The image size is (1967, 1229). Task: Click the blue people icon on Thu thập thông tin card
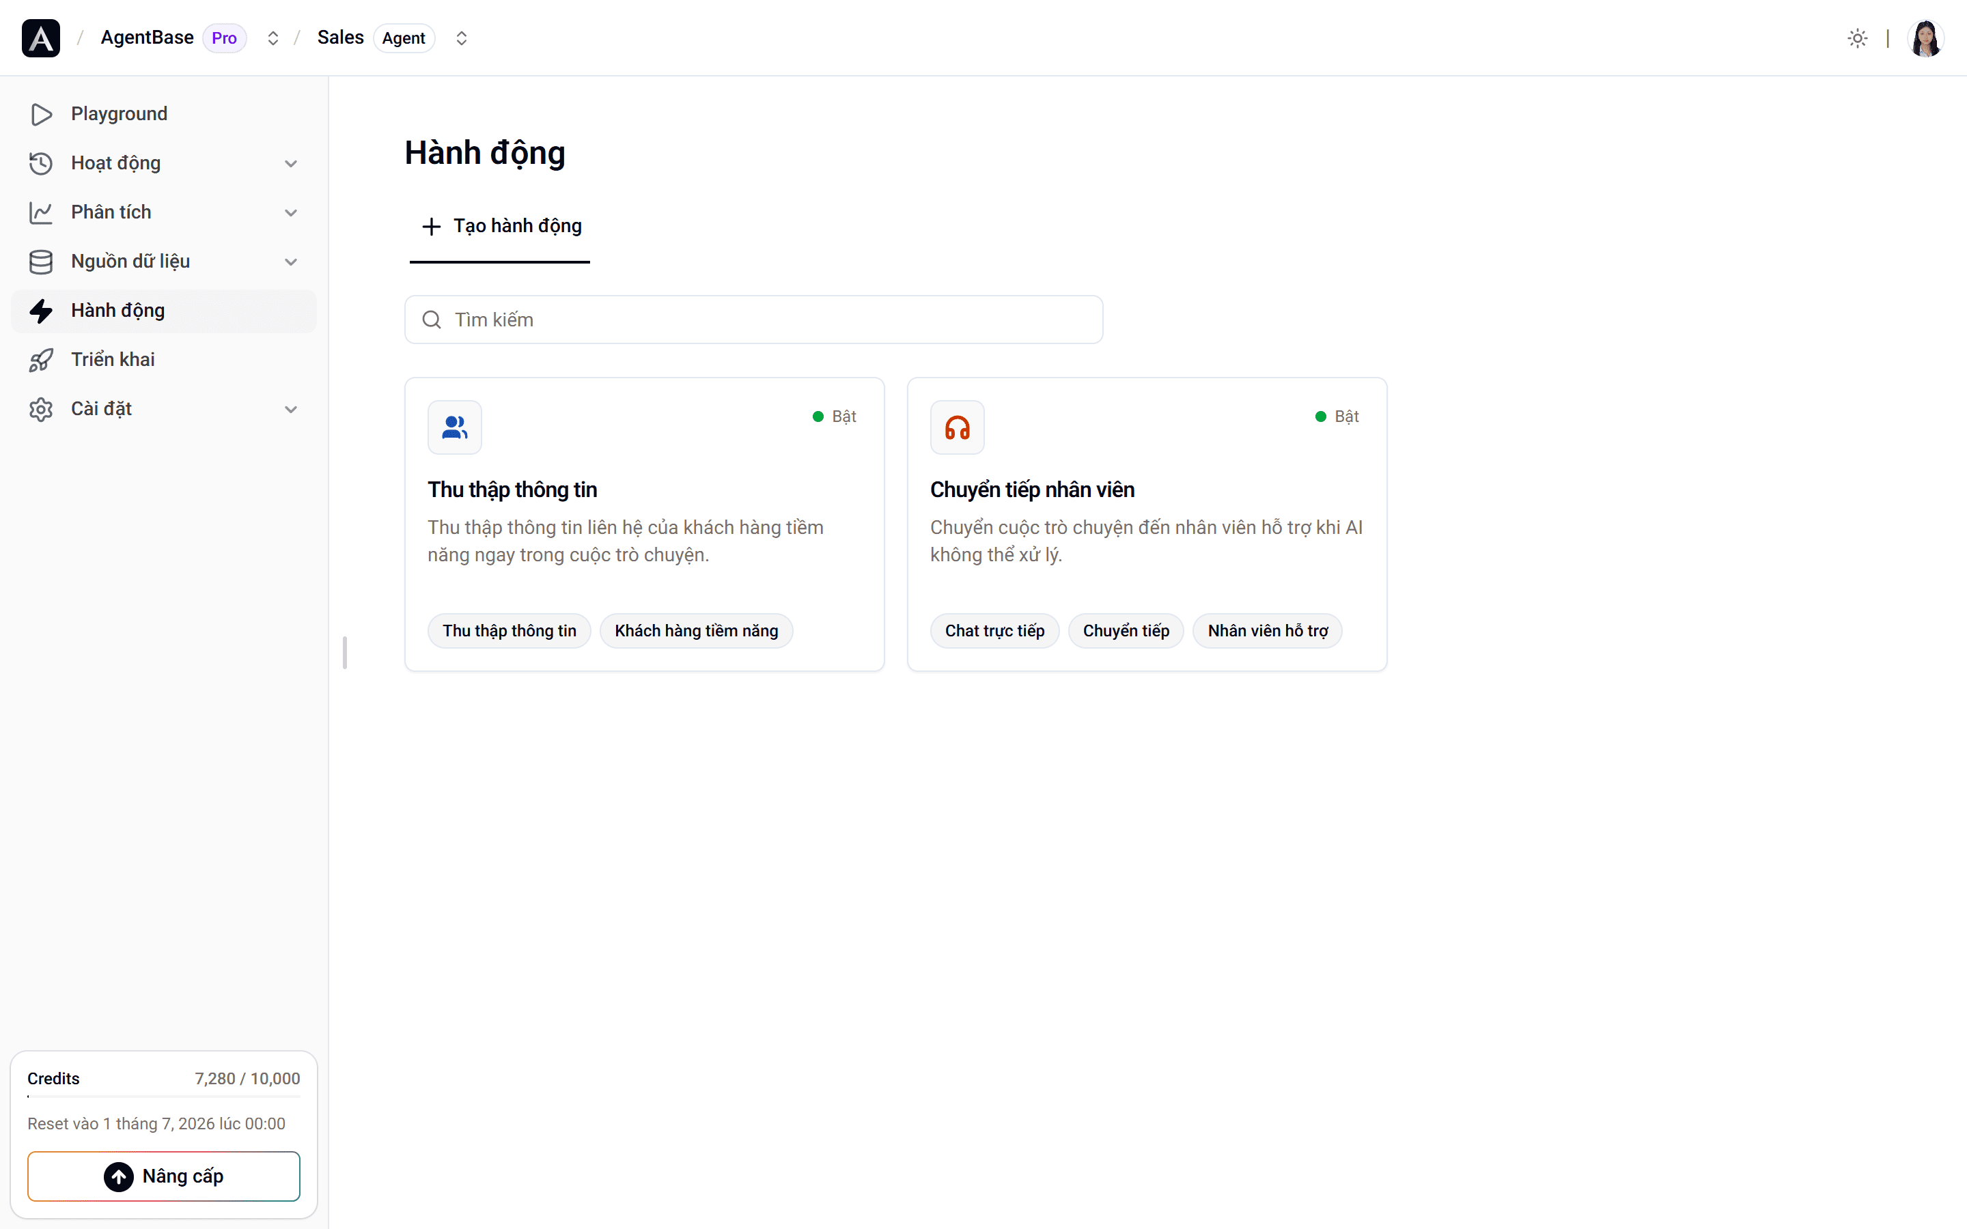(455, 427)
